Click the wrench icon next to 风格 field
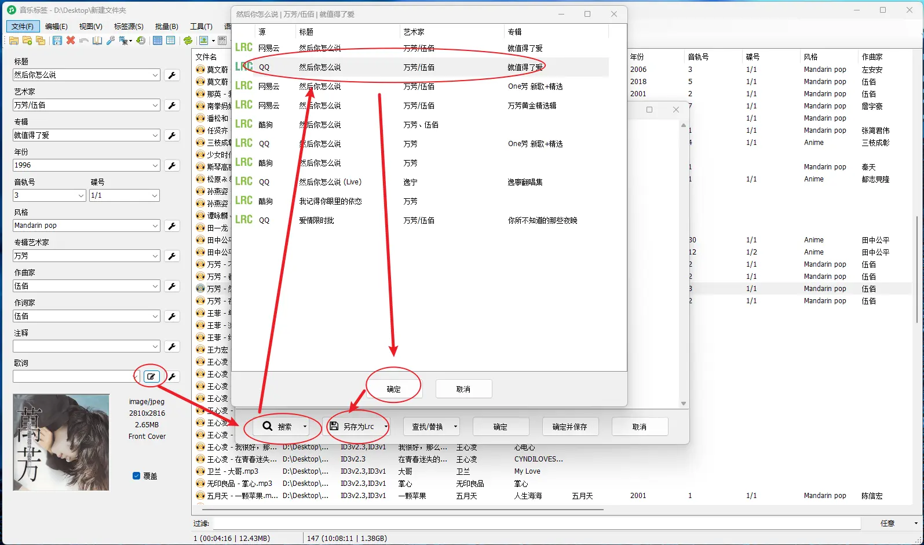 [x=172, y=226]
